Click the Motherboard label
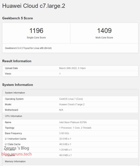Screen dimensions: 140x166 pyautogui.click(x=11, y=110)
